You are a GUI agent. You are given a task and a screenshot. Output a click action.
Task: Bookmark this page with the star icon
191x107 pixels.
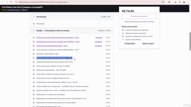163,2
